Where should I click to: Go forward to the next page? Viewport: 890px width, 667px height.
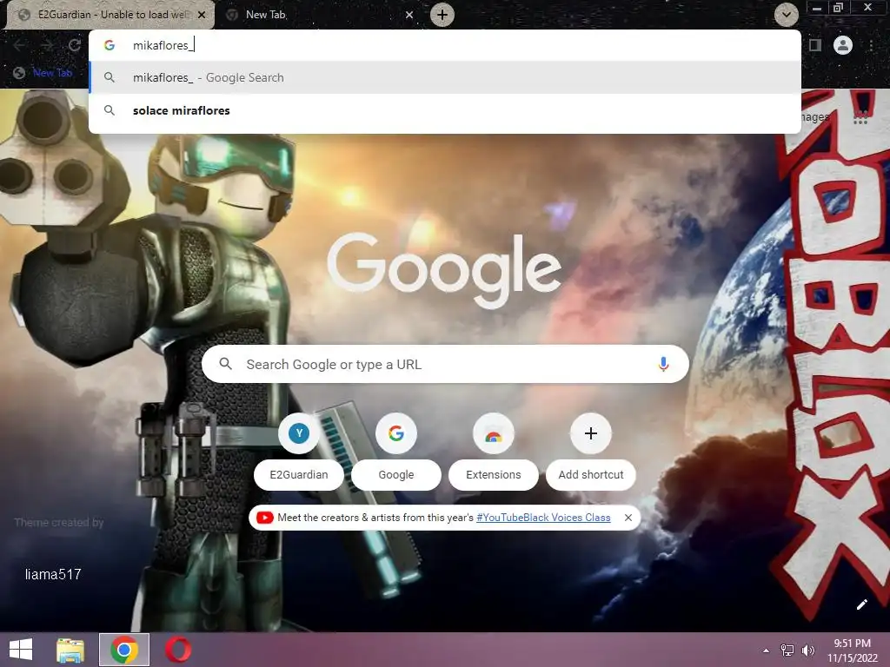(47, 45)
